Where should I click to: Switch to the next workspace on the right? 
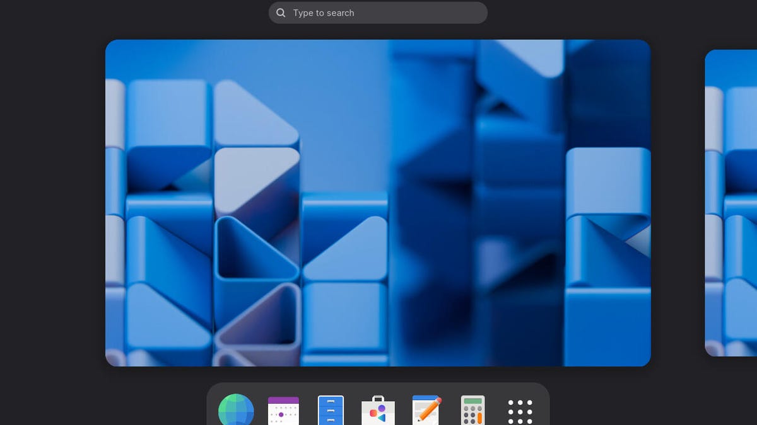click(732, 203)
